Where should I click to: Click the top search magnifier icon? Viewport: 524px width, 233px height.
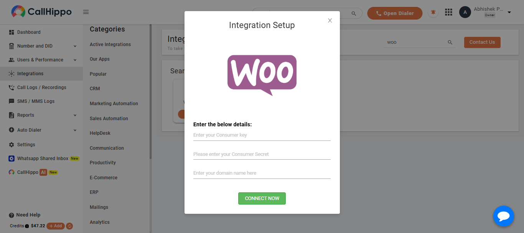pyautogui.click(x=354, y=13)
